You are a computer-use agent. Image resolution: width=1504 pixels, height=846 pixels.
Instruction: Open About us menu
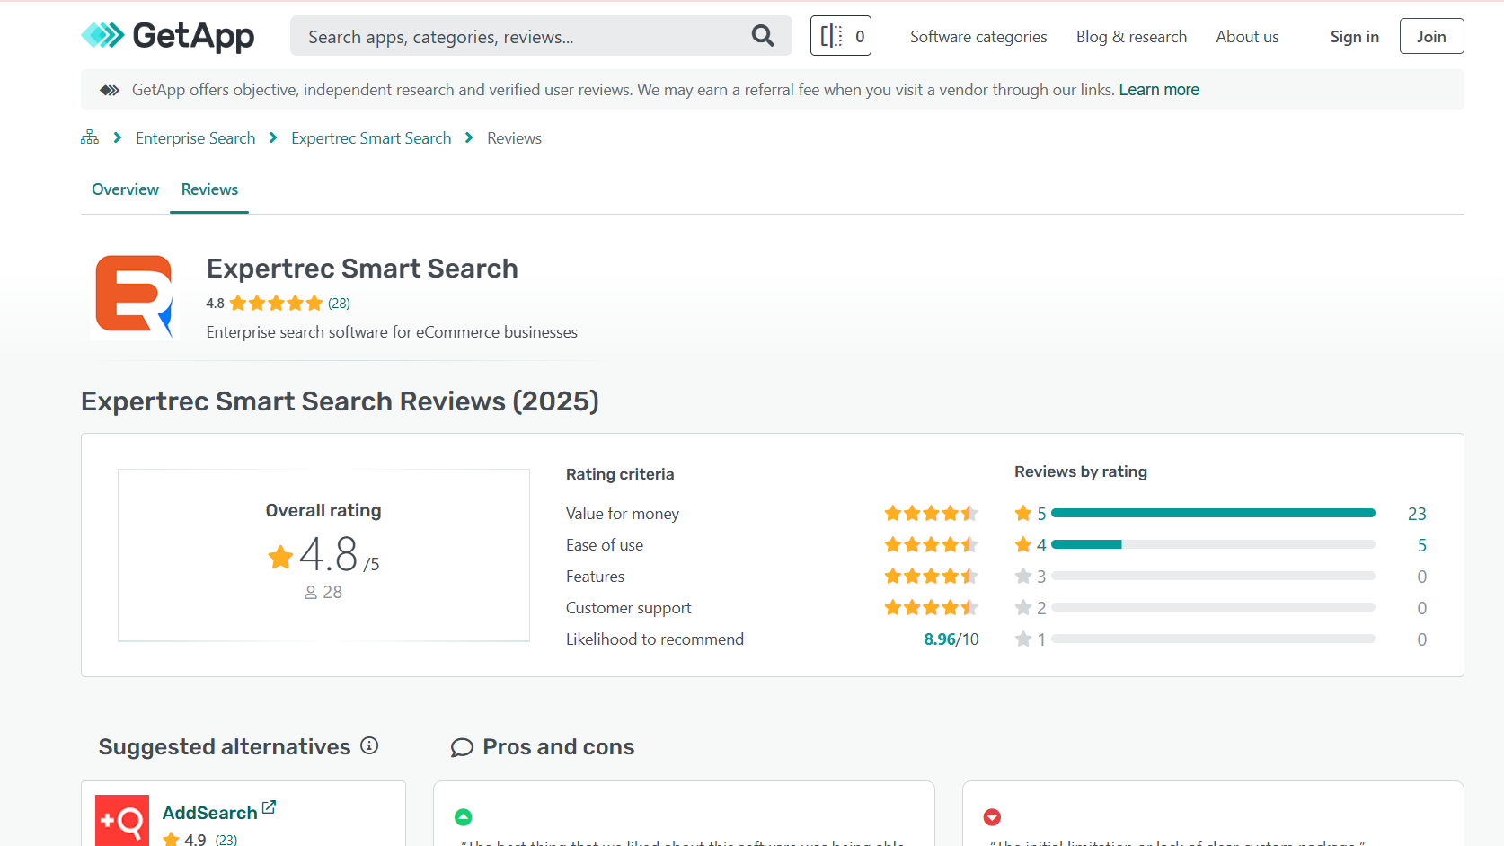pyautogui.click(x=1247, y=37)
